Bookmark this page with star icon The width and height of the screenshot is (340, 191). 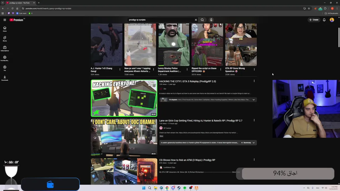point(309,8)
